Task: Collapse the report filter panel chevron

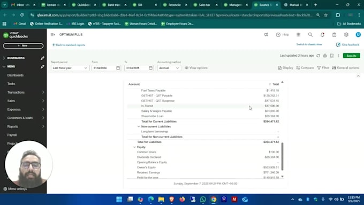Action: coord(358,76)
